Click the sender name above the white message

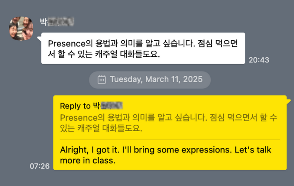[x=57, y=21]
